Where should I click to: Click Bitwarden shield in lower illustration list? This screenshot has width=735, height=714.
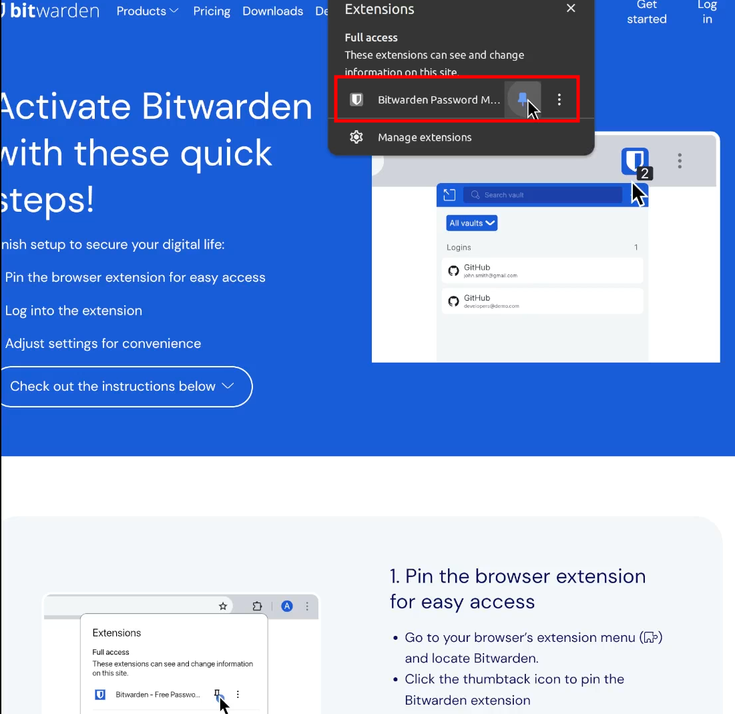tap(100, 695)
